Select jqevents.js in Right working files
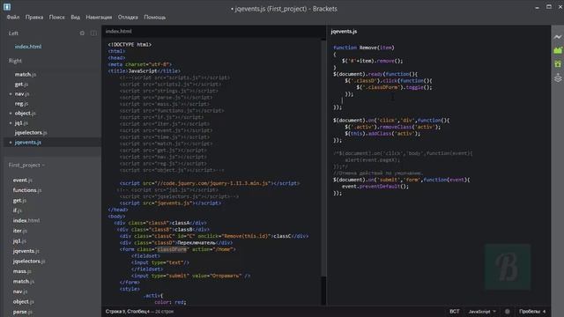Viewport: 564px width, 317px height. pyautogui.click(x=27, y=143)
